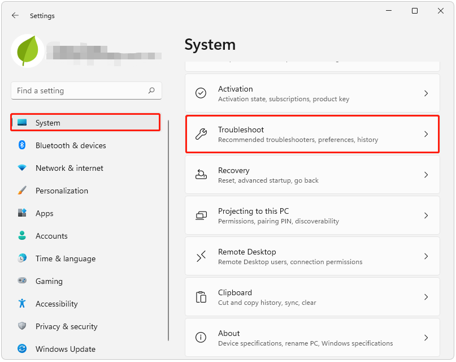Close the Settings window
456x362 pixels.
pyautogui.click(x=441, y=11)
